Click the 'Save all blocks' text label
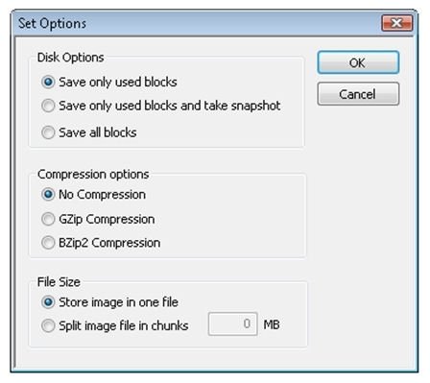 (x=98, y=132)
